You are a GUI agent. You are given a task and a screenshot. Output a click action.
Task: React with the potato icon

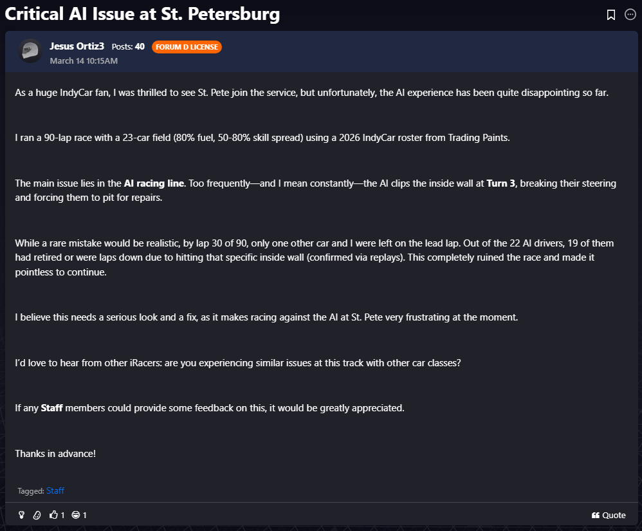coord(37,515)
